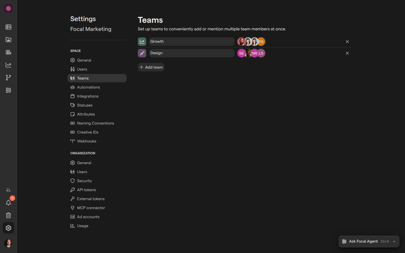Open Naming Conventions settings
Image resolution: width=405 pixels, height=253 pixels.
tap(97, 123)
